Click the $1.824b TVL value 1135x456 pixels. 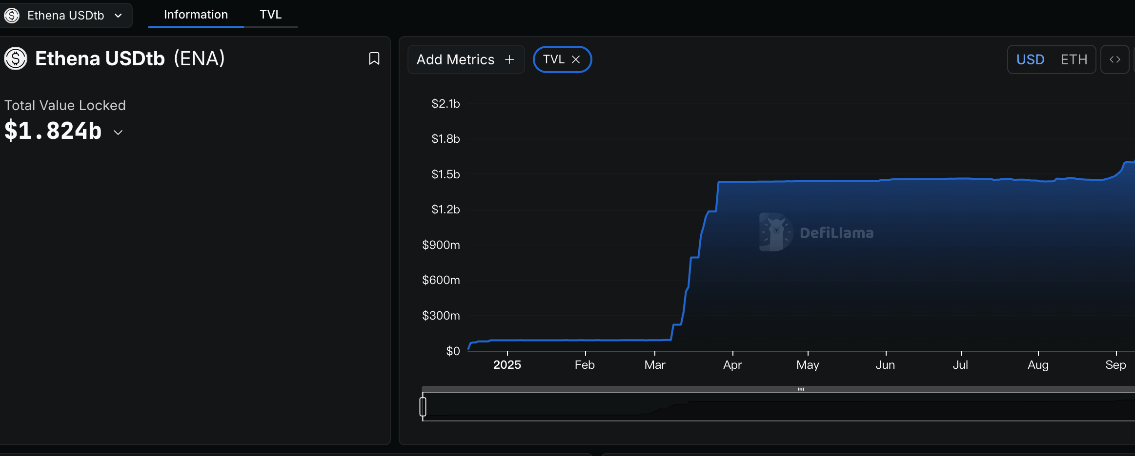pos(53,130)
